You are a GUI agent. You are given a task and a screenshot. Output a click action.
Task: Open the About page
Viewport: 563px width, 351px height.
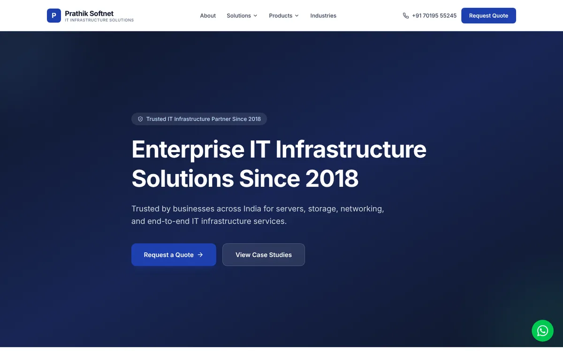click(208, 15)
